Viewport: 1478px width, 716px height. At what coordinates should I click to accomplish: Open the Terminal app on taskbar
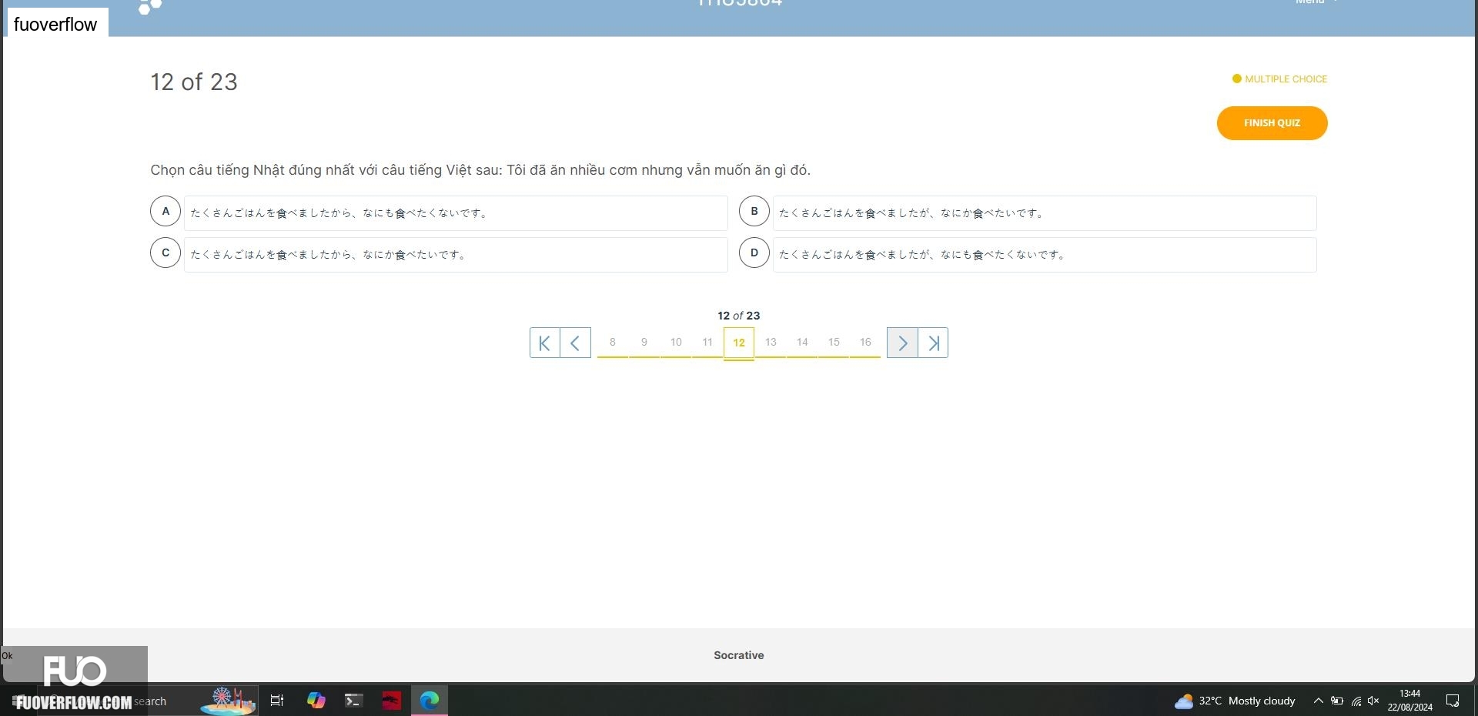[353, 701]
